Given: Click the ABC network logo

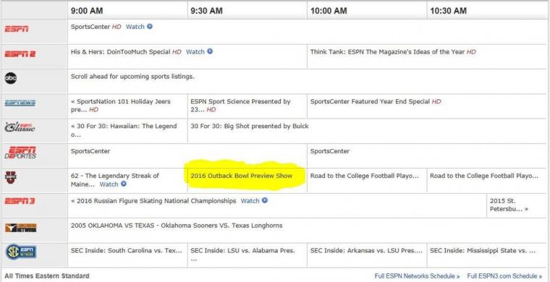Looking at the screenshot, I should [x=11, y=78].
